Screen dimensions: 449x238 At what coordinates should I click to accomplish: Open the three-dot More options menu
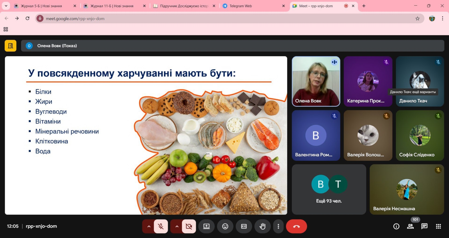[x=278, y=226]
